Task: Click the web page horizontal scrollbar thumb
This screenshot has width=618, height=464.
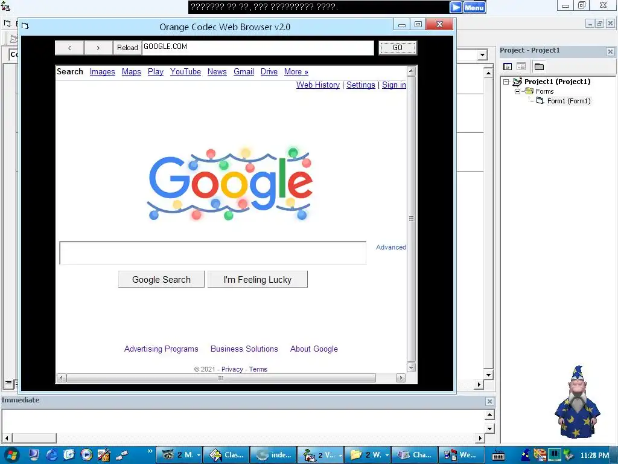Action: 221,378
